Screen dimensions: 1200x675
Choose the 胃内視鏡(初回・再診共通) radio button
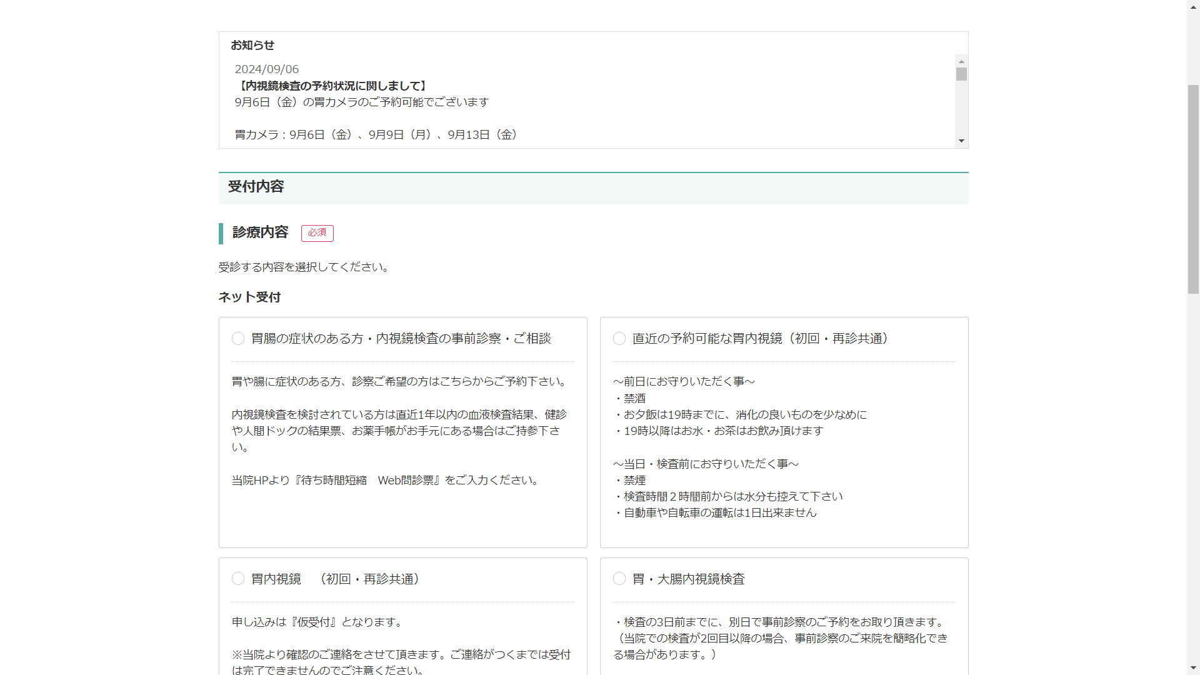[238, 579]
